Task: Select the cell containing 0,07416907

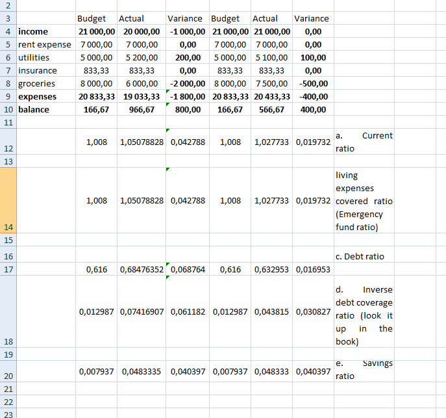Action: pos(142,312)
